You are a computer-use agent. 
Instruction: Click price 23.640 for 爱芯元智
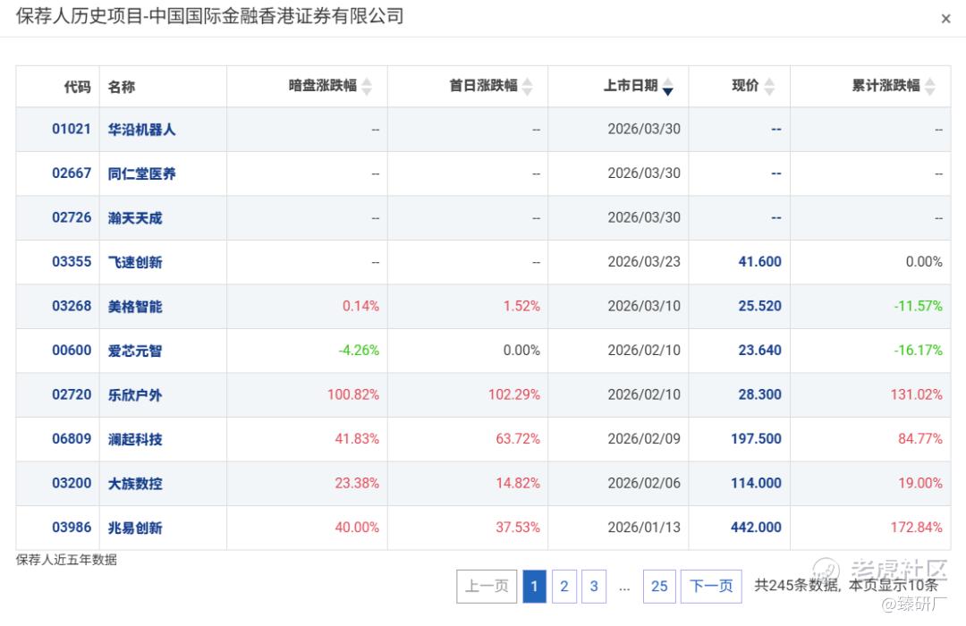pos(759,351)
